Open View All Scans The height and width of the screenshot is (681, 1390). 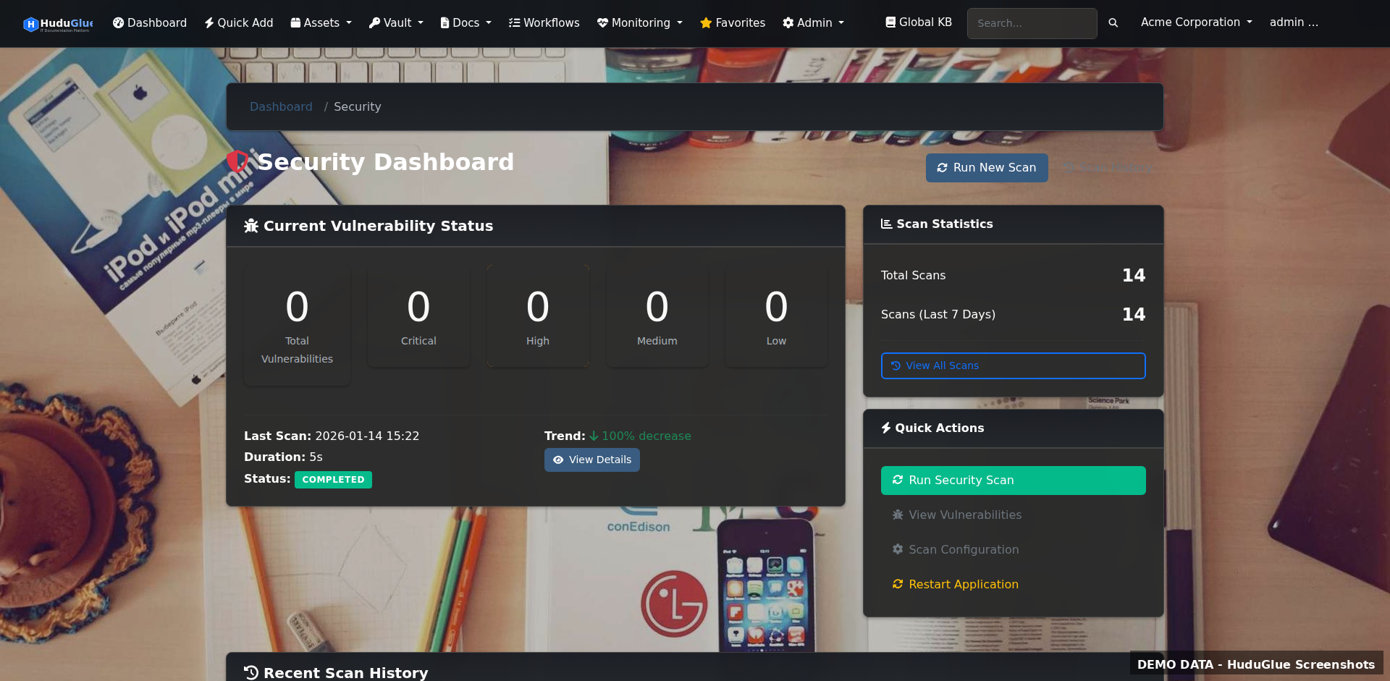(x=1013, y=365)
